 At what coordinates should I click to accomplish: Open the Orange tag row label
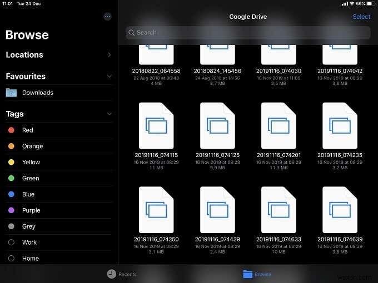(33, 146)
